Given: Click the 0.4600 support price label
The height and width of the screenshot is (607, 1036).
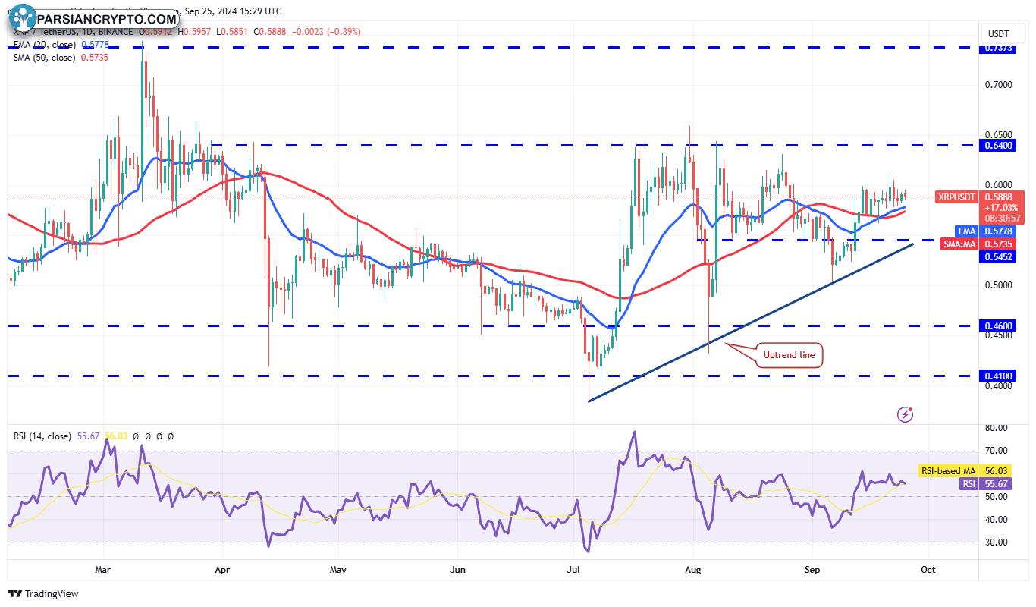Looking at the screenshot, I should (998, 326).
